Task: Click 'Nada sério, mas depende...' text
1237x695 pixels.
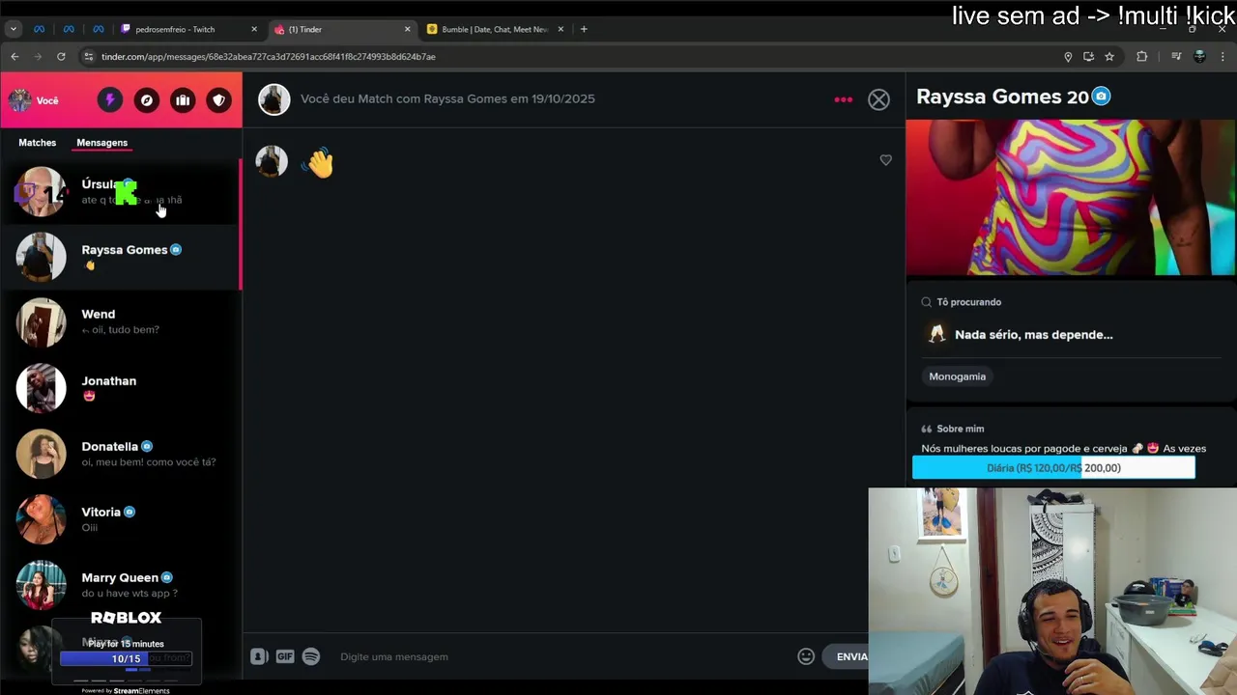Action: point(1033,335)
